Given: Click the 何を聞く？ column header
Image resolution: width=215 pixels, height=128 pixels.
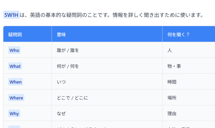Looking at the screenshot, I should pyautogui.click(x=178, y=34).
